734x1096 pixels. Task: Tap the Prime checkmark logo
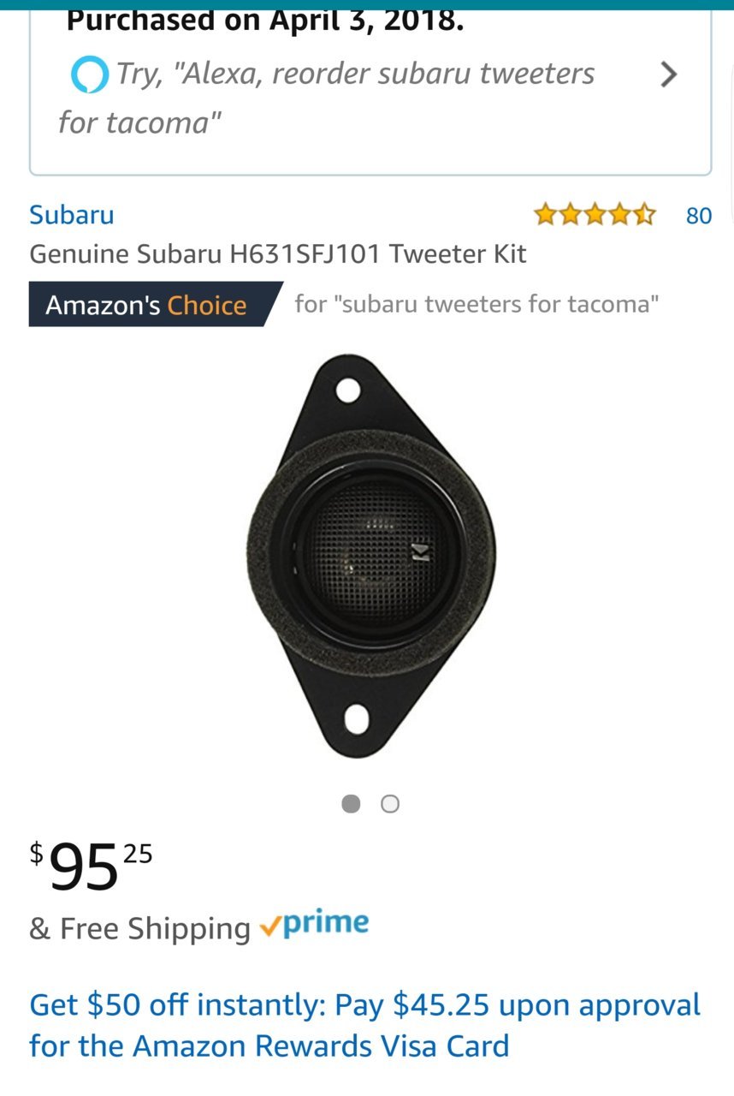[x=315, y=926]
